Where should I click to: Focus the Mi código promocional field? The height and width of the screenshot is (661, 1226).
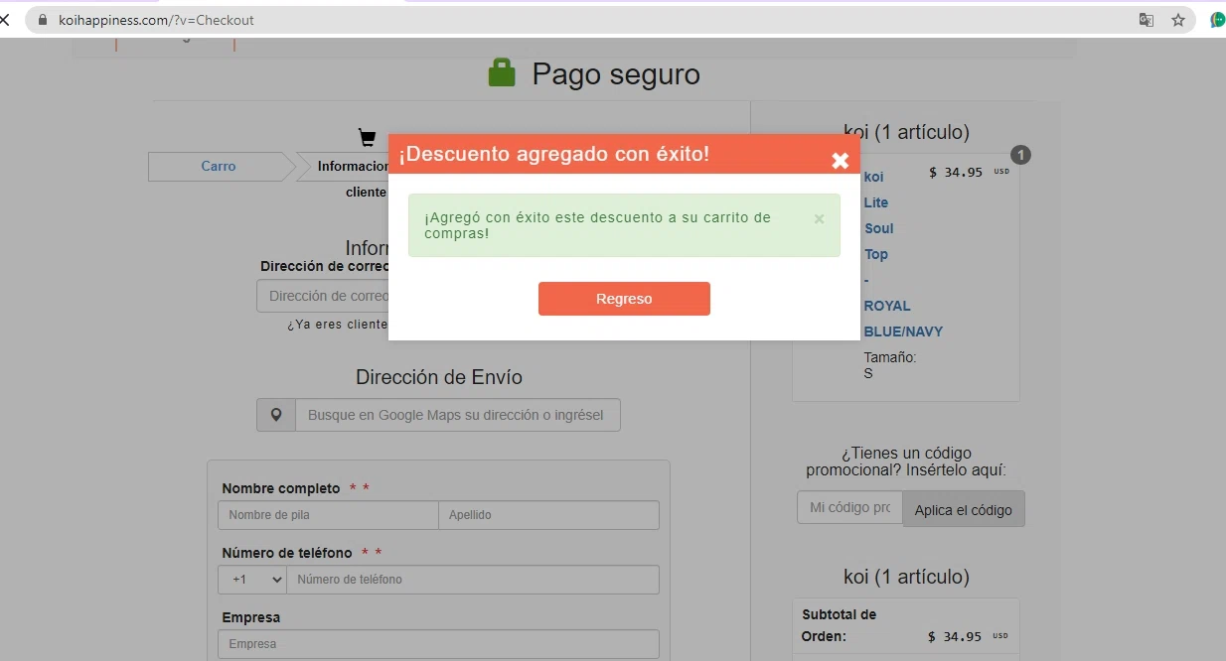click(x=849, y=507)
